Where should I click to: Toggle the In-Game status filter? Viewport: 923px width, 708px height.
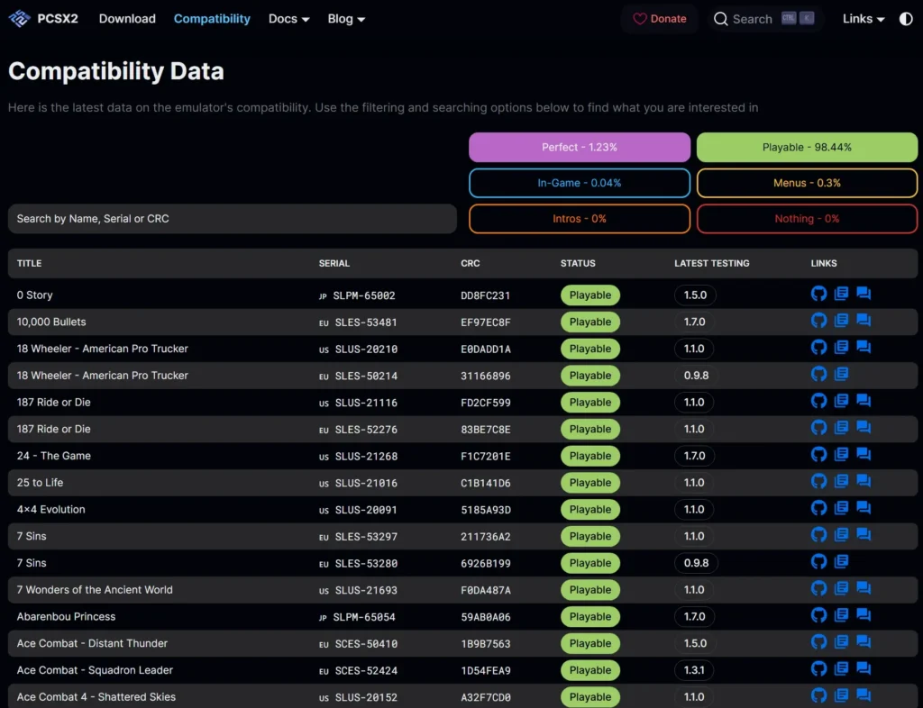click(580, 183)
